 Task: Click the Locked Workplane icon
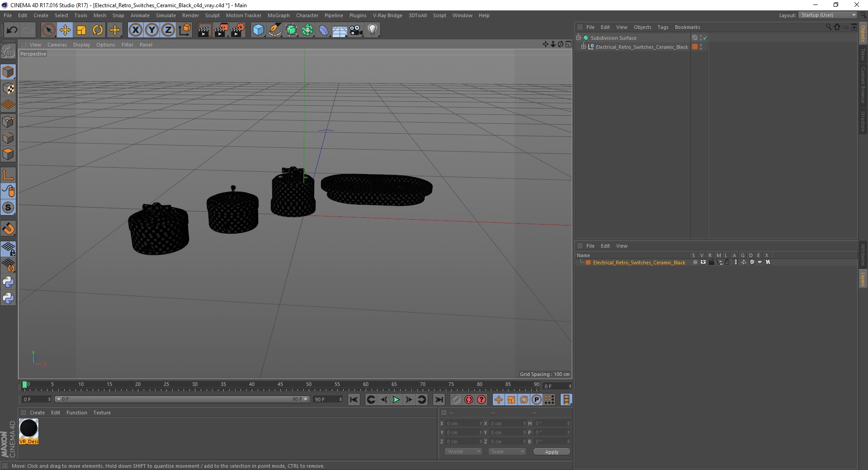(x=8, y=249)
